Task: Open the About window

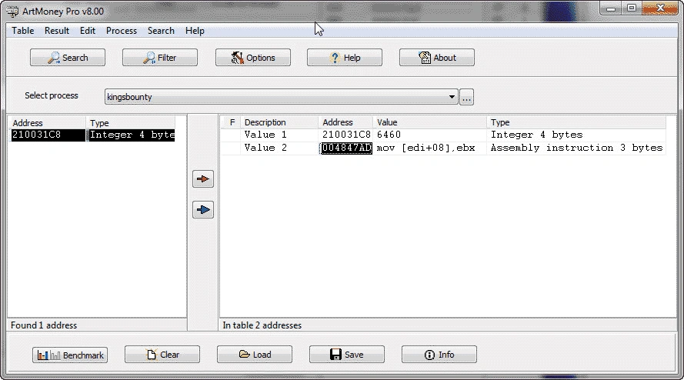Action: (437, 58)
